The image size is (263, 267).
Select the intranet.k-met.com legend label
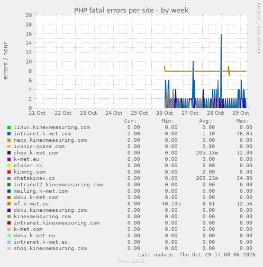[x=42, y=134]
